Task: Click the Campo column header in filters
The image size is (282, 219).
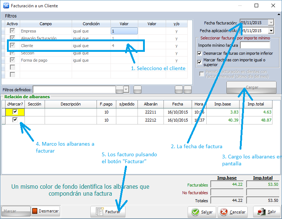Action: [46, 24]
